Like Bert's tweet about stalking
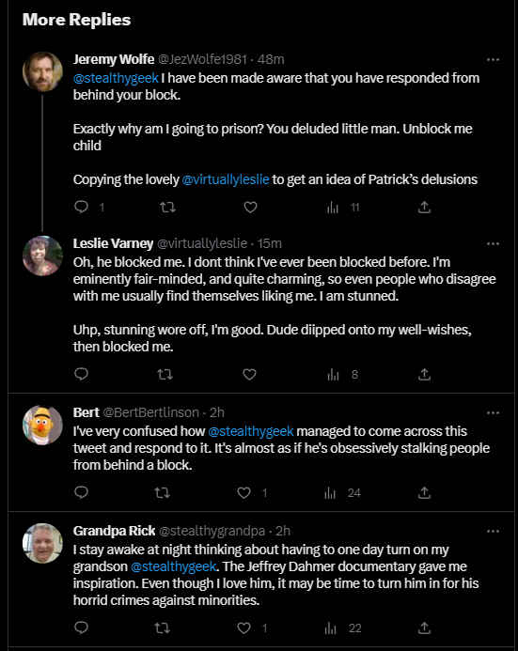This screenshot has width=518, height=651. [243, 493]
